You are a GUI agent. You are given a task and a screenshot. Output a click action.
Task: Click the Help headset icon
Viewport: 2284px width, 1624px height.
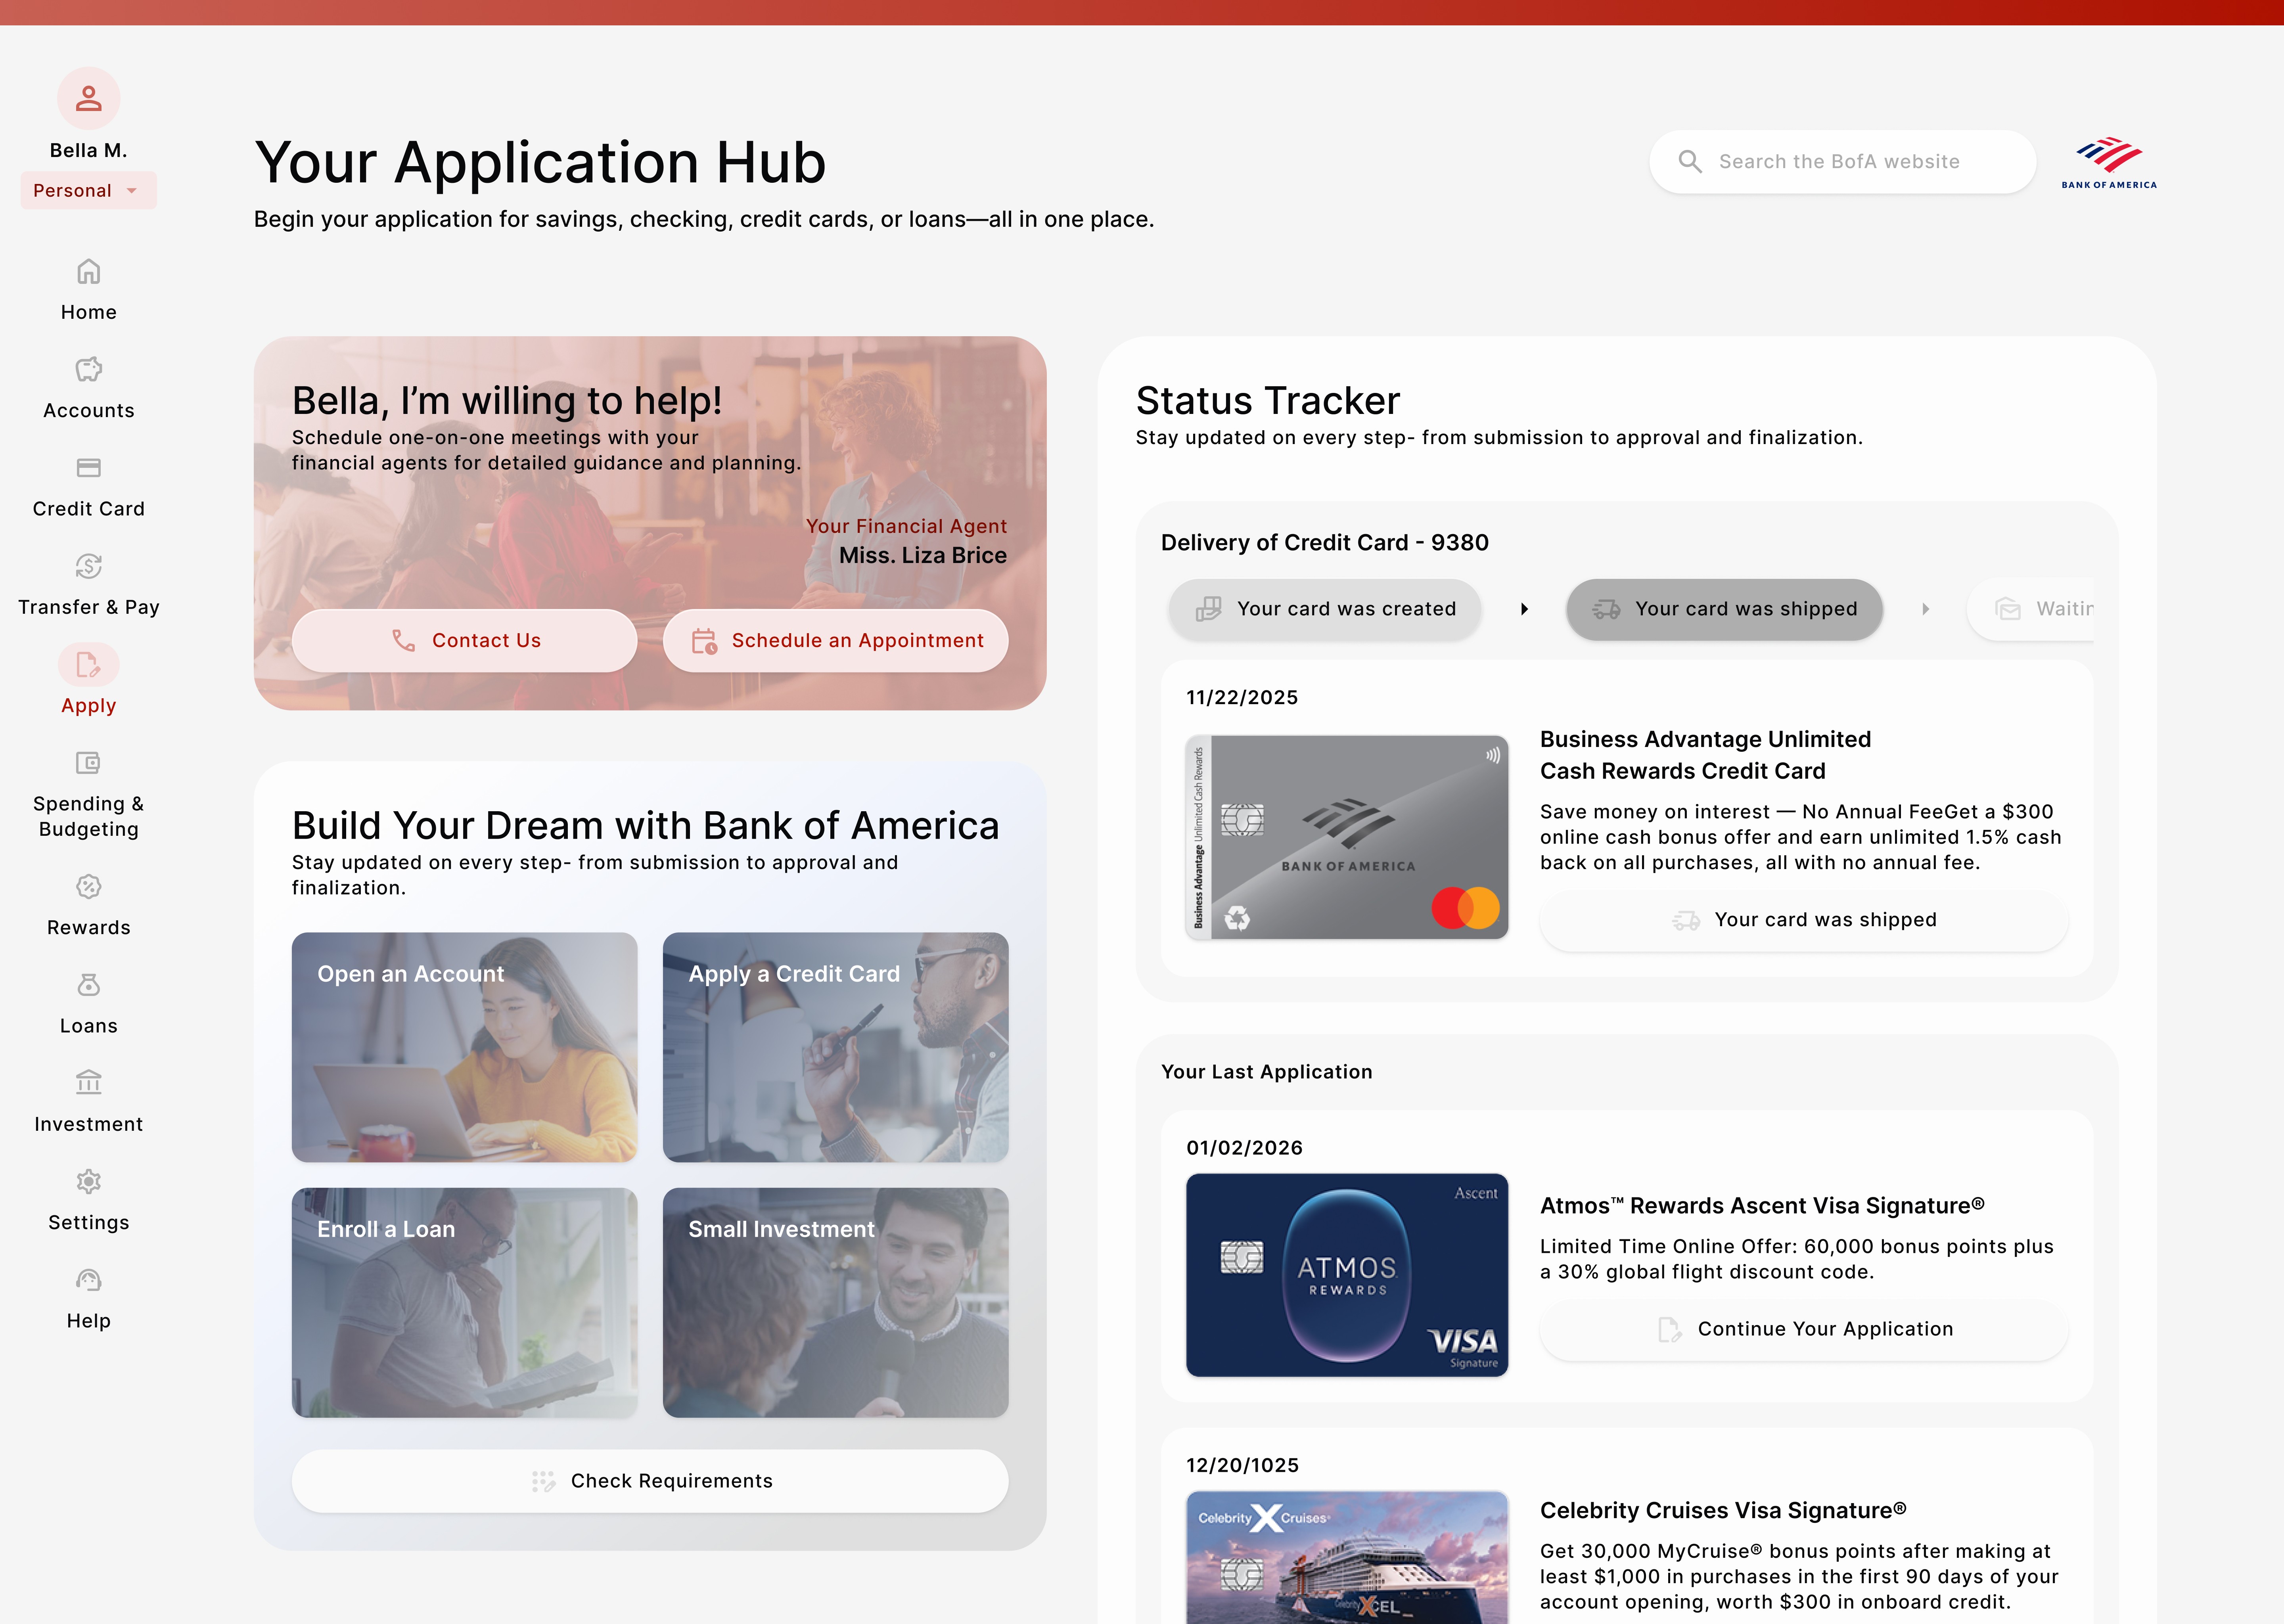[x=88, y=1280]
